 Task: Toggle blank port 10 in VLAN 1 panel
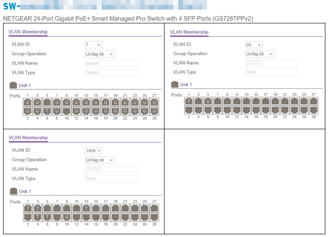pos(67,111)
